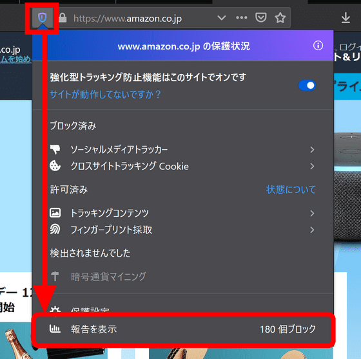
Task: Click the padlock site security icon
Action: [63, 18]
